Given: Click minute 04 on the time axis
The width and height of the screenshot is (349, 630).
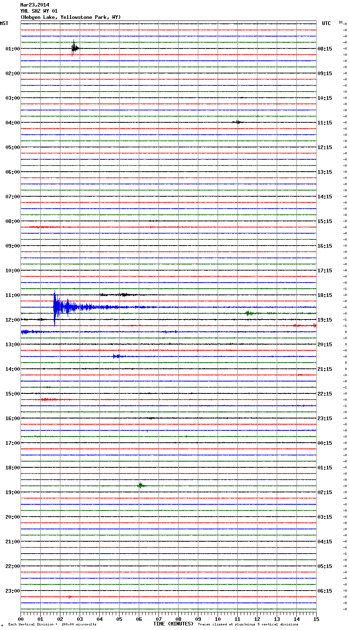Looking at the screenshot, I should click(99, 619).
